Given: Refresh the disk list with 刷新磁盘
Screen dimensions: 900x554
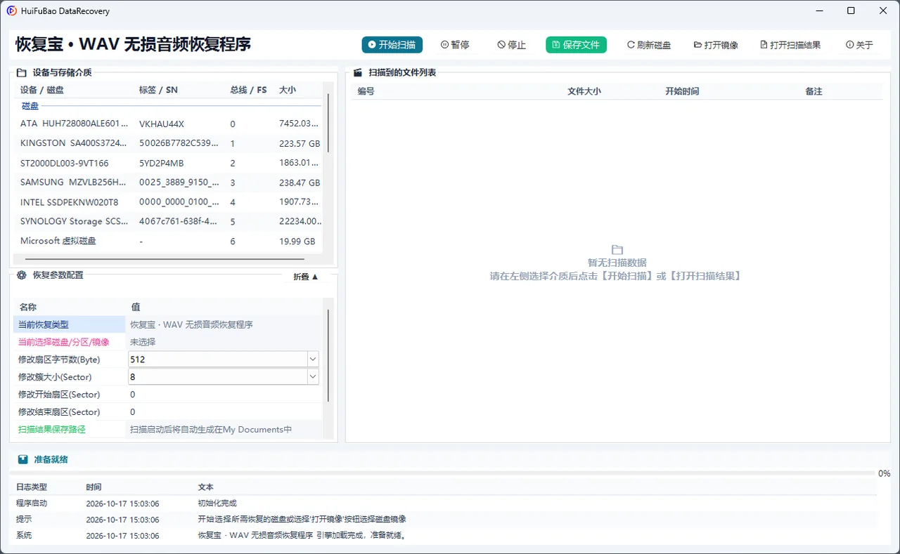Looking at the screenshot, I should click(x=648, y=45).
